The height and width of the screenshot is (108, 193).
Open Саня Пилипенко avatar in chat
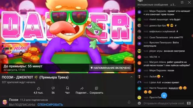[x=139, y=37]
